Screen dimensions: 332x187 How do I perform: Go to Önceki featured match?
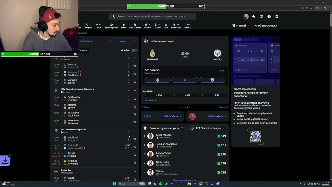[x=146, y=107]
